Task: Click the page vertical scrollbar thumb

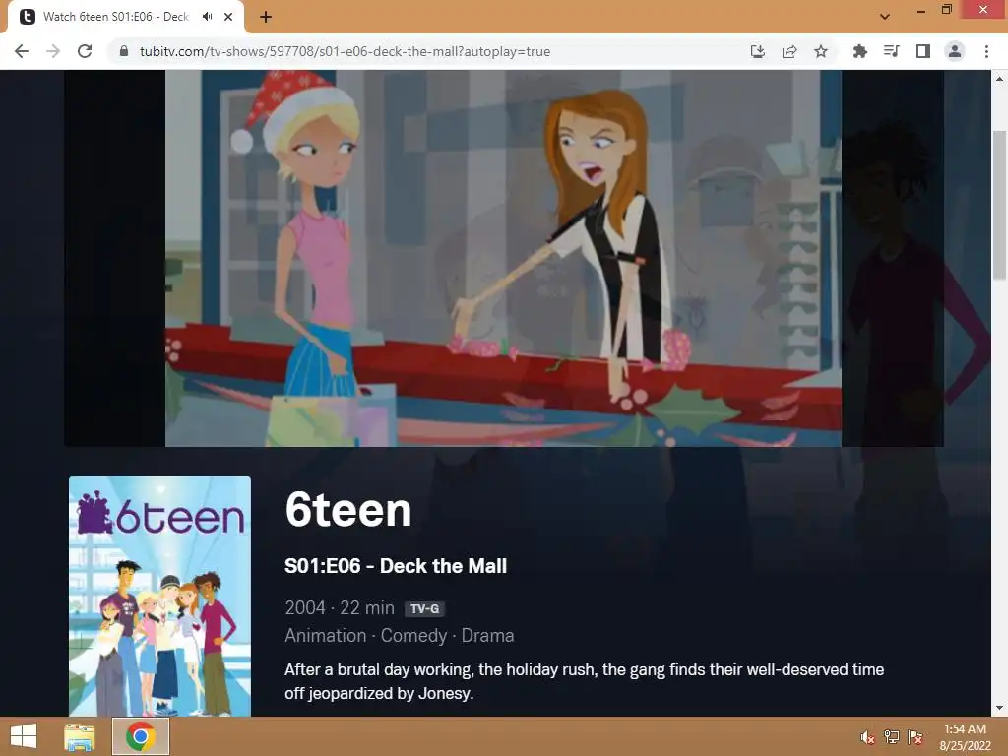Action: point(999,205)
